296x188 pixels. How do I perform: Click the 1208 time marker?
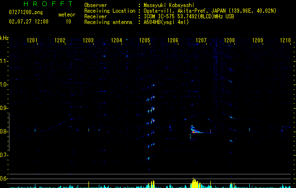[x=229, y=40]
